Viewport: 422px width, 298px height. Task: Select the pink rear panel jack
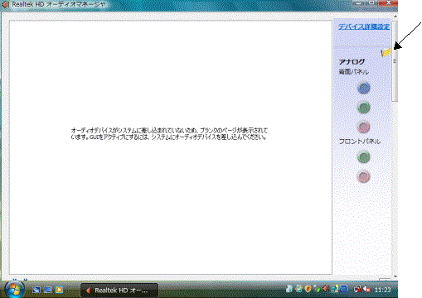tap(364, 127)
